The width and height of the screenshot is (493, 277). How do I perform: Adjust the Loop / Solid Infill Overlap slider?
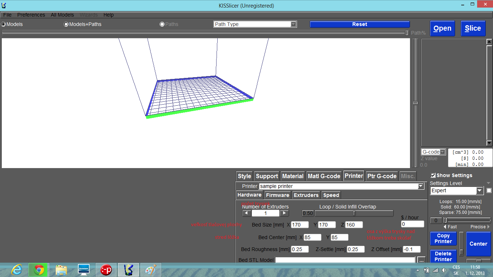pyautogui.click(x=354, y=213)
